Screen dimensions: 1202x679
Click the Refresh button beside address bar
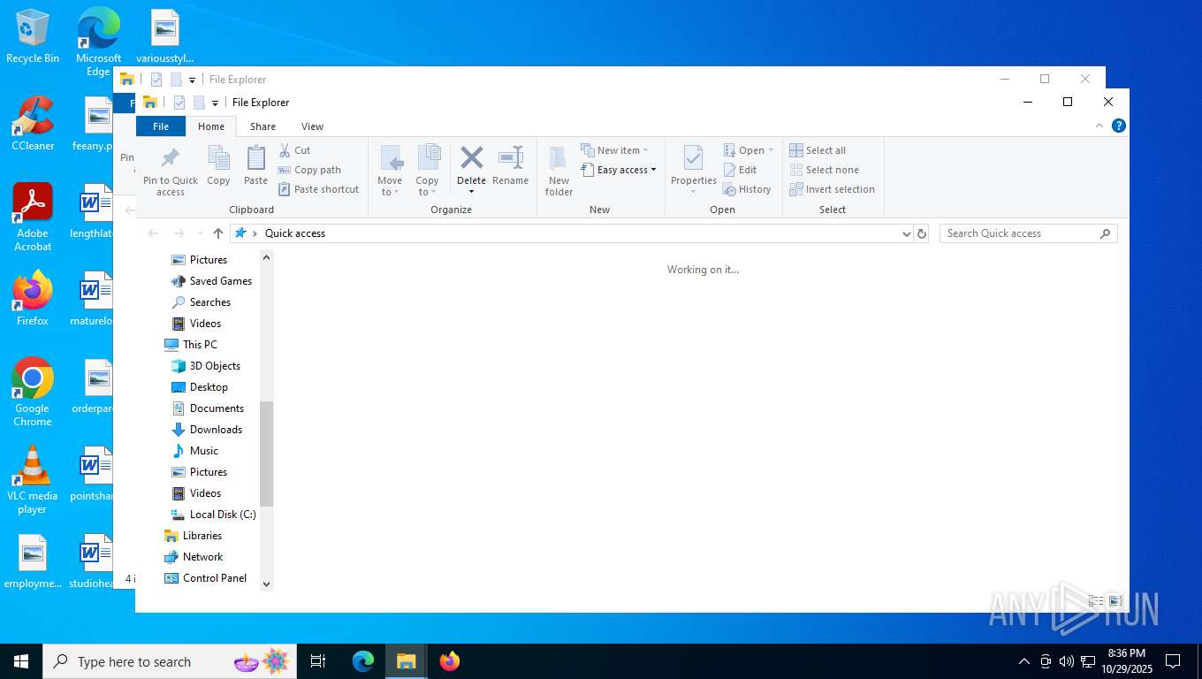pos(922,233)
